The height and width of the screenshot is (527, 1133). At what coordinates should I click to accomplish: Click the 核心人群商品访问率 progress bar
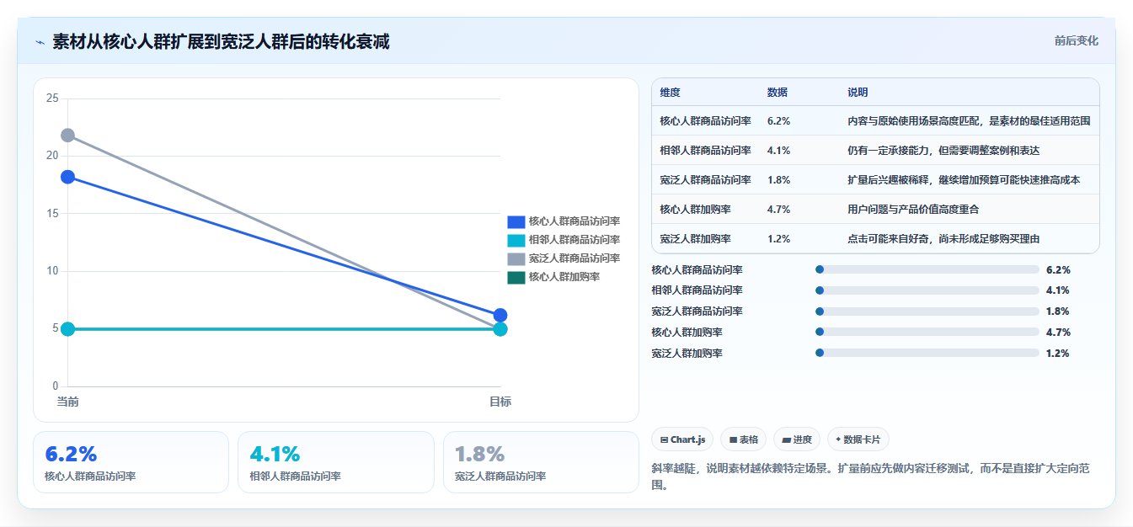click(x=927, y=269)
